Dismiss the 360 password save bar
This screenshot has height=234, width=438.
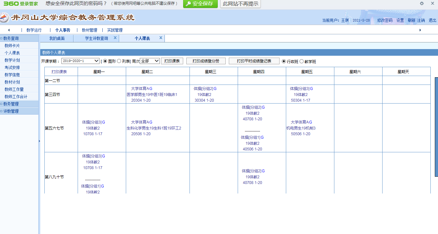coord(432,3)
